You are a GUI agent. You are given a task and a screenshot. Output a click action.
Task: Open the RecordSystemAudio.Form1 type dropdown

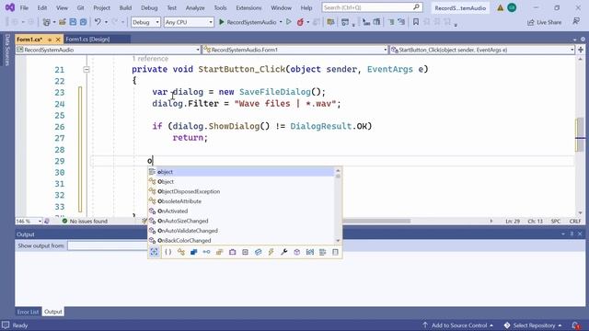coord(294,50)
